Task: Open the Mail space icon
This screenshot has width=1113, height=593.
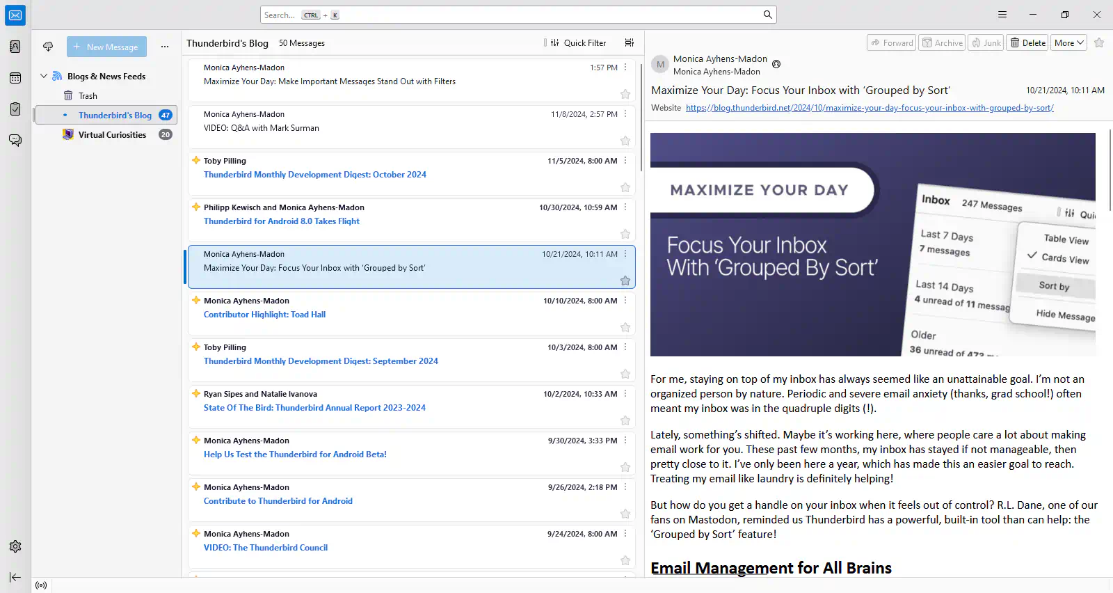Action: [x=15, y=15]
